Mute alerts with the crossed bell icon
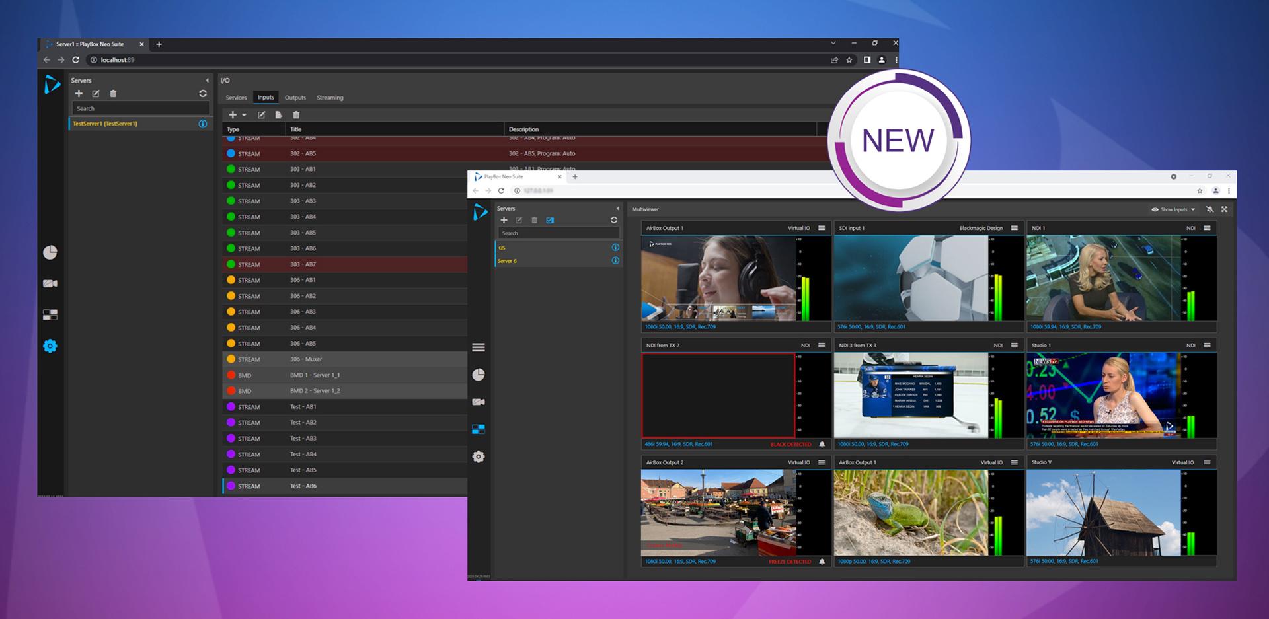 (x=1210, y=209)
